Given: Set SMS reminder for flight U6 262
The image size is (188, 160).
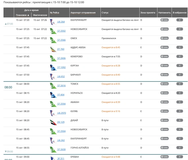Looking at the screenshot, I should 164,139.
